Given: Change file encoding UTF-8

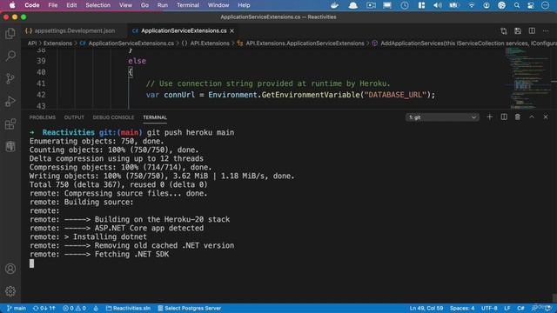Looking at the screenshot, I should (489, 308).
